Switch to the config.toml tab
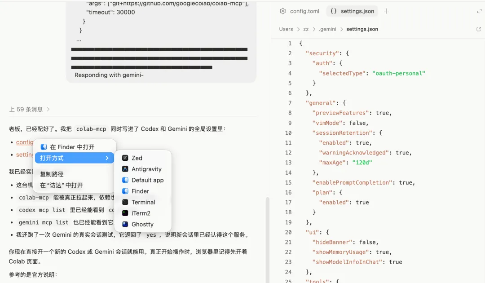Image resolution: width=485 pixels, height=283 pixels. coord(300,11)
